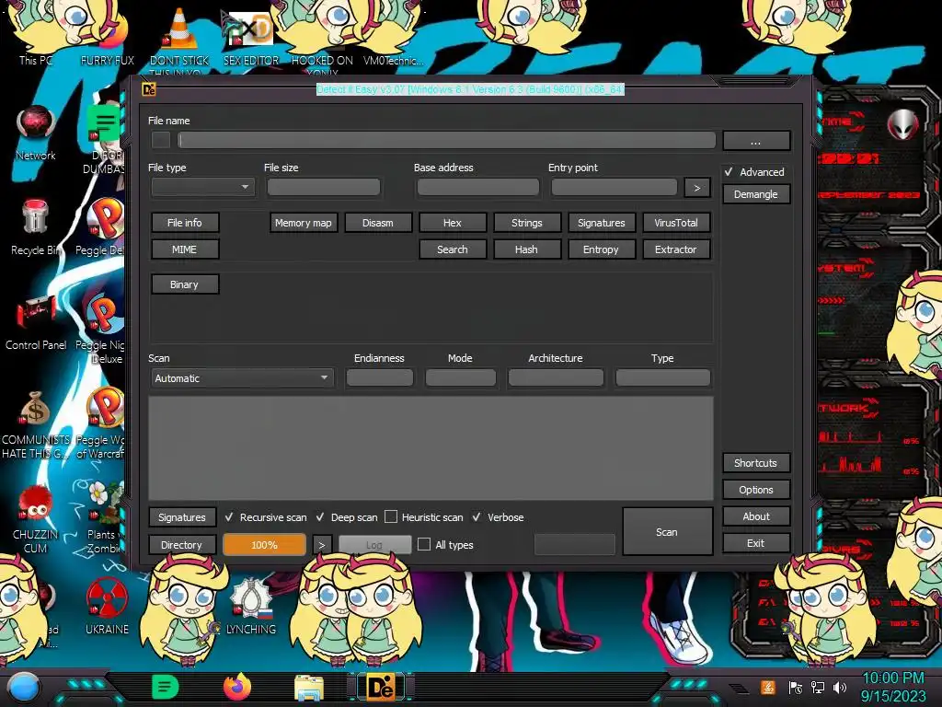Open the MIME viewer
Viewport: 942px width, 707px height.
tap(184, 249)
